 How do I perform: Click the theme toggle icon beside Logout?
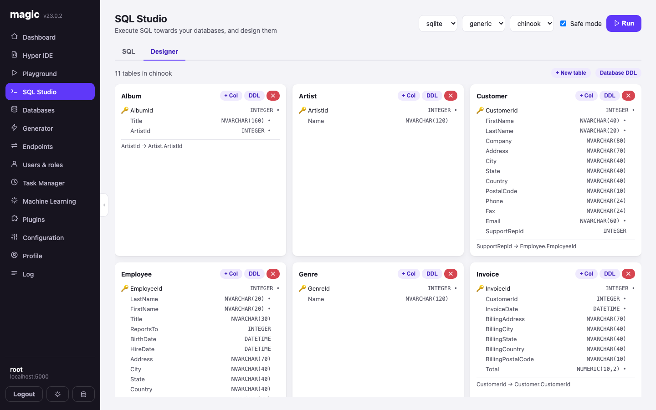(x=57, y=394)
